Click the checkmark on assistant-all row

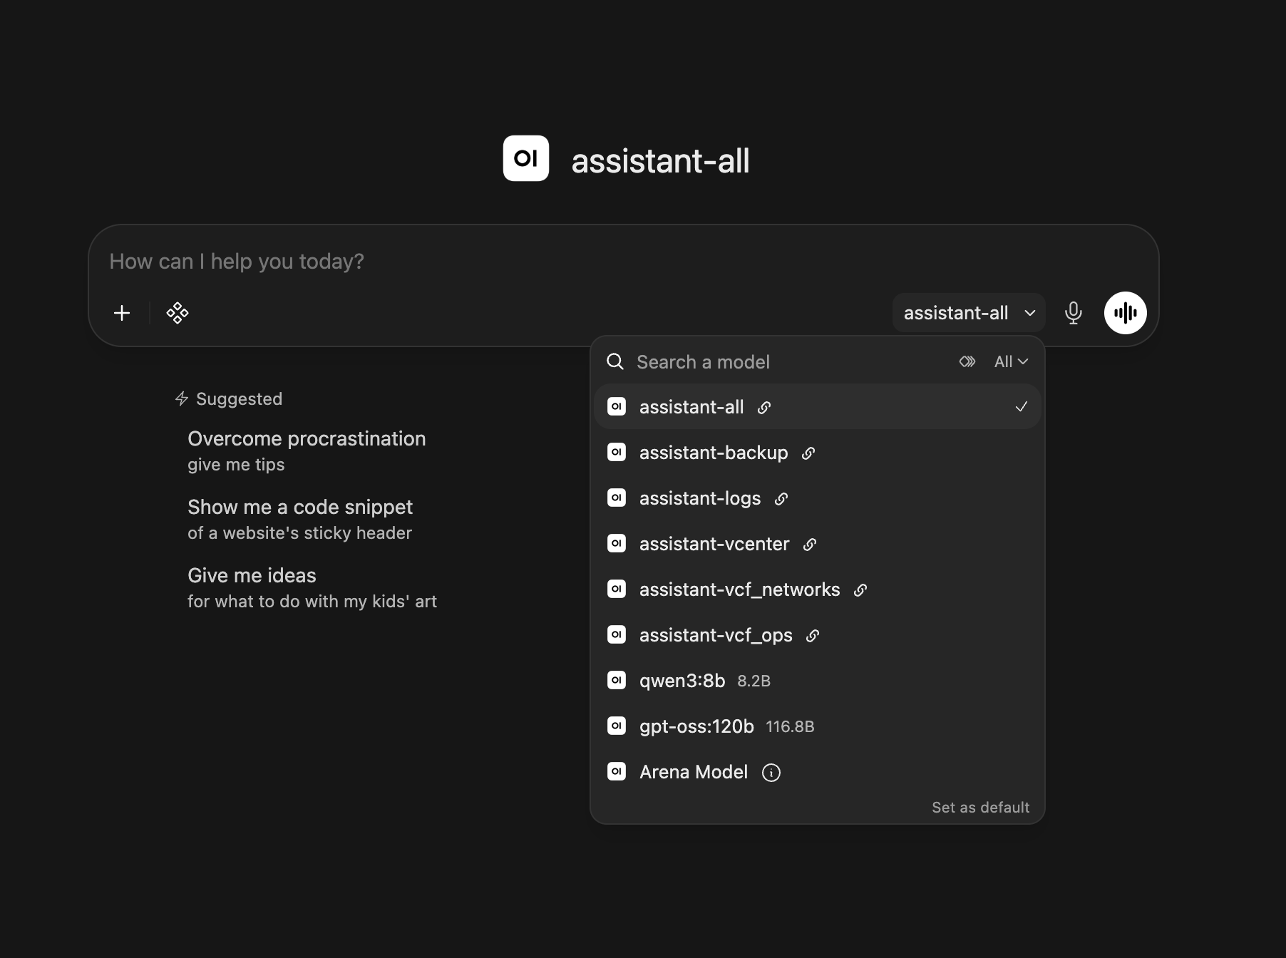tap(1022, 406)
